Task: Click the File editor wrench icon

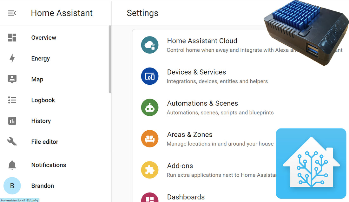Action: pyautogui.click(x=12, y=142)
